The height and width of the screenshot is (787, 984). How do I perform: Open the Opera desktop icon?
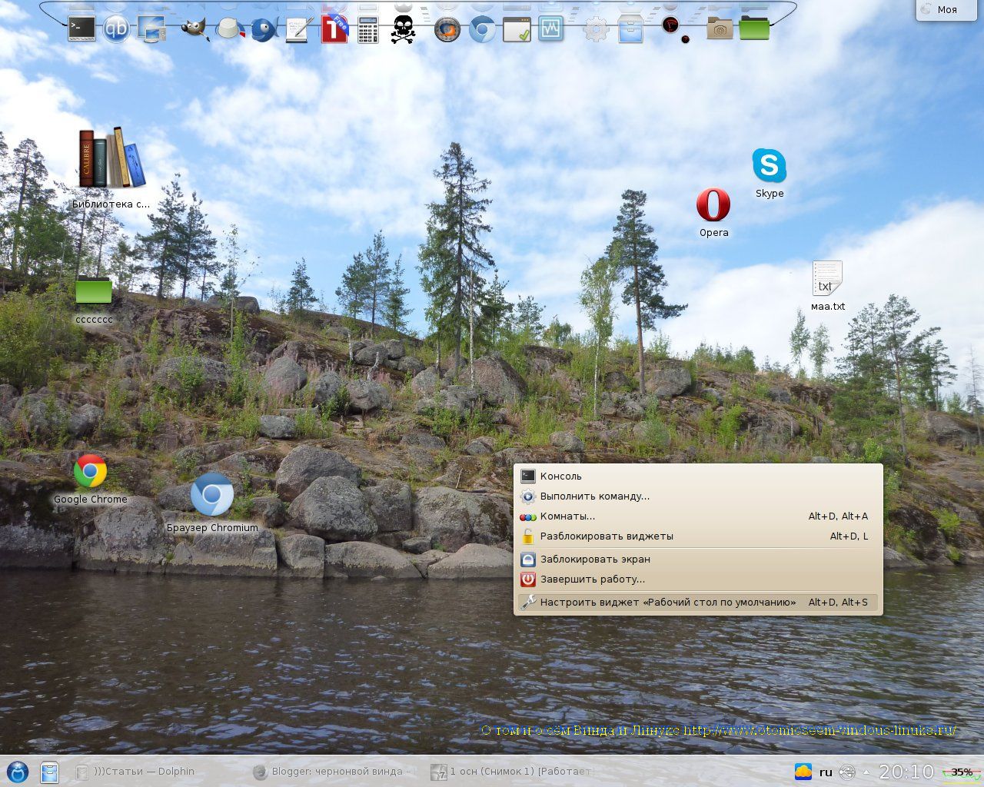point(713,212)
